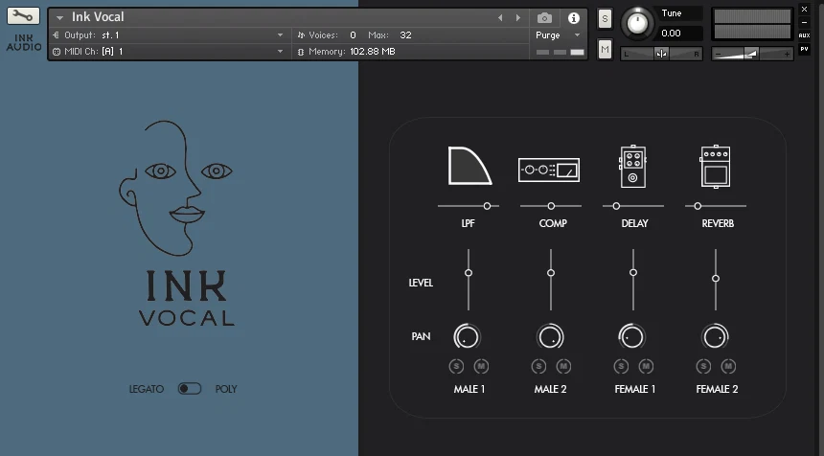This screenshot has width=824, height=456.
Task: Adjust the COMP amount slider
Action: [x=551, y=206]
